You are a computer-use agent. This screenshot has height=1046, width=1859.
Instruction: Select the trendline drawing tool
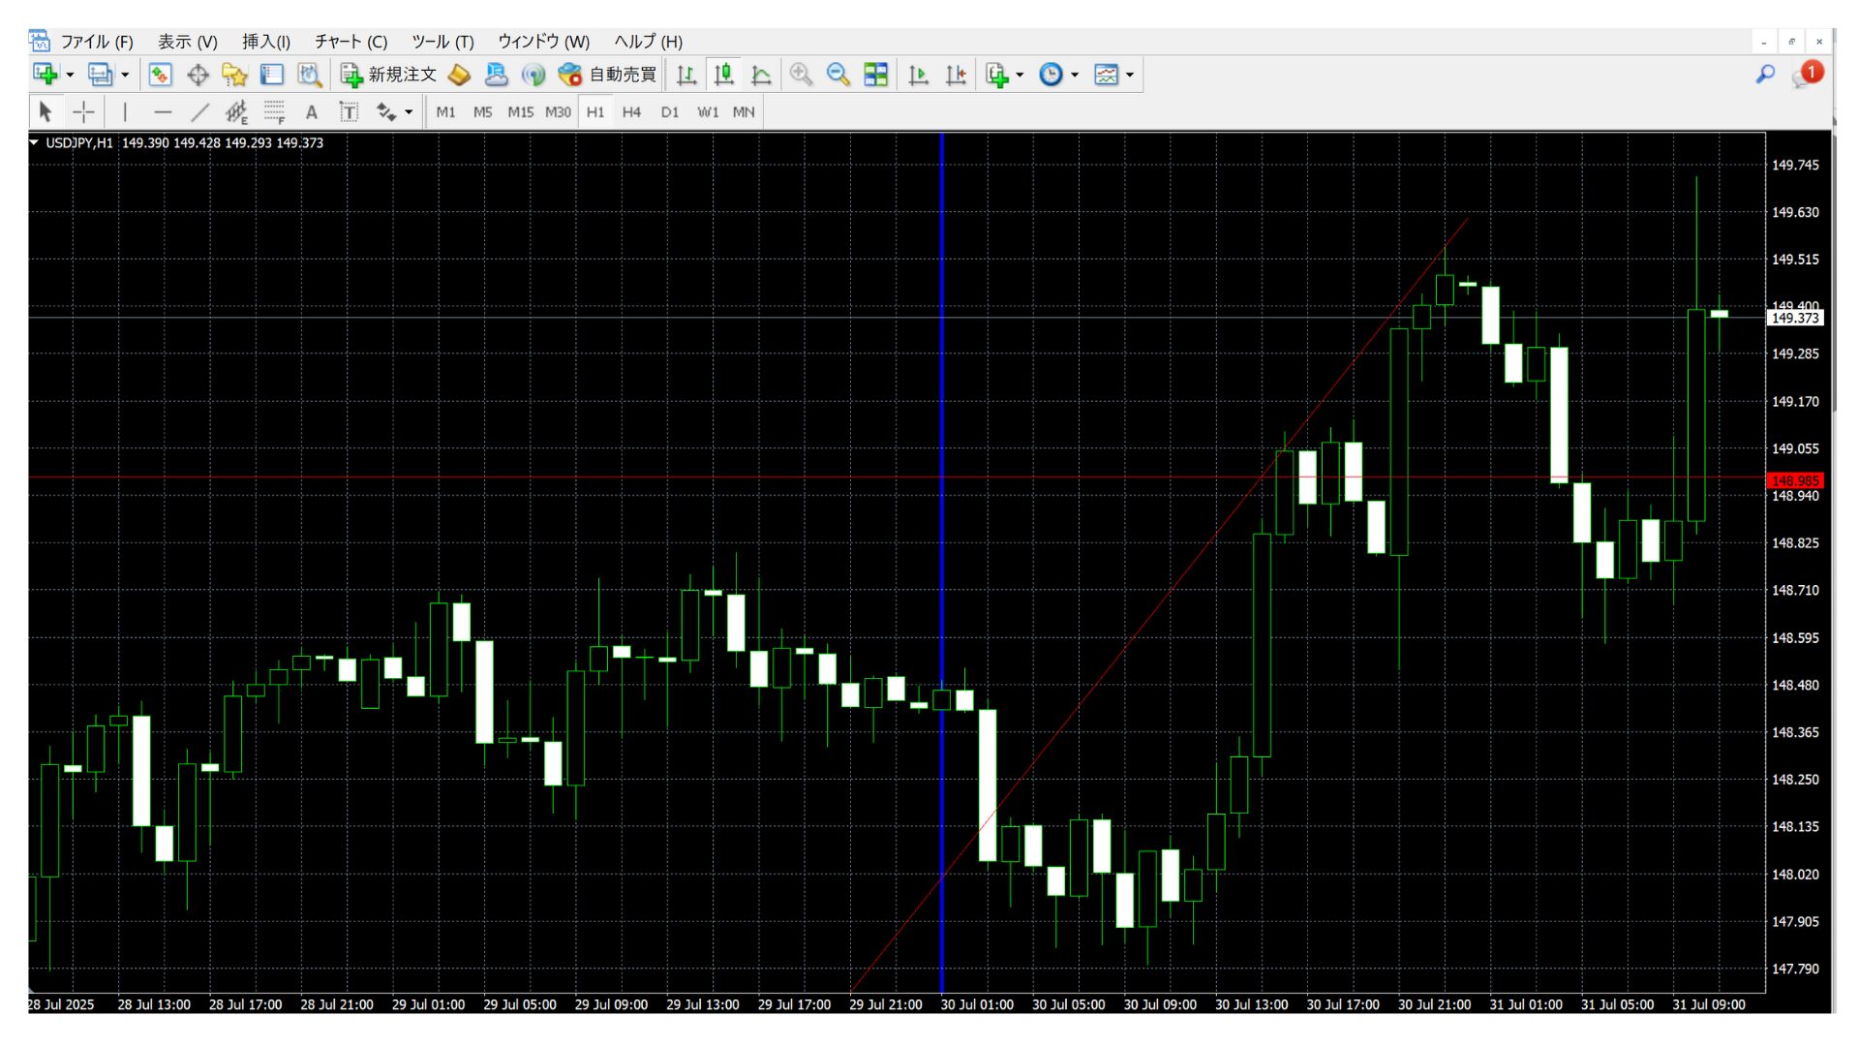(x=199, y=112)
